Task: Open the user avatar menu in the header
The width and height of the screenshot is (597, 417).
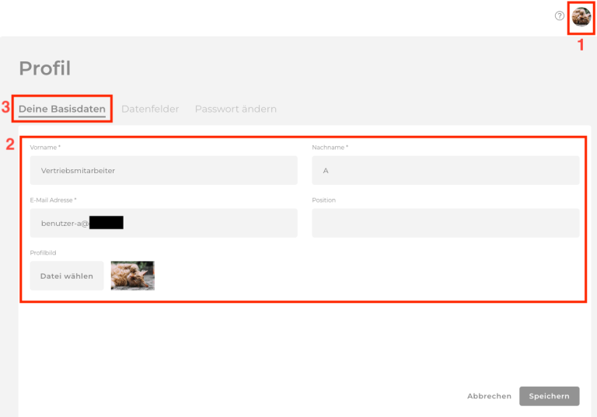Action: (581, 16)
